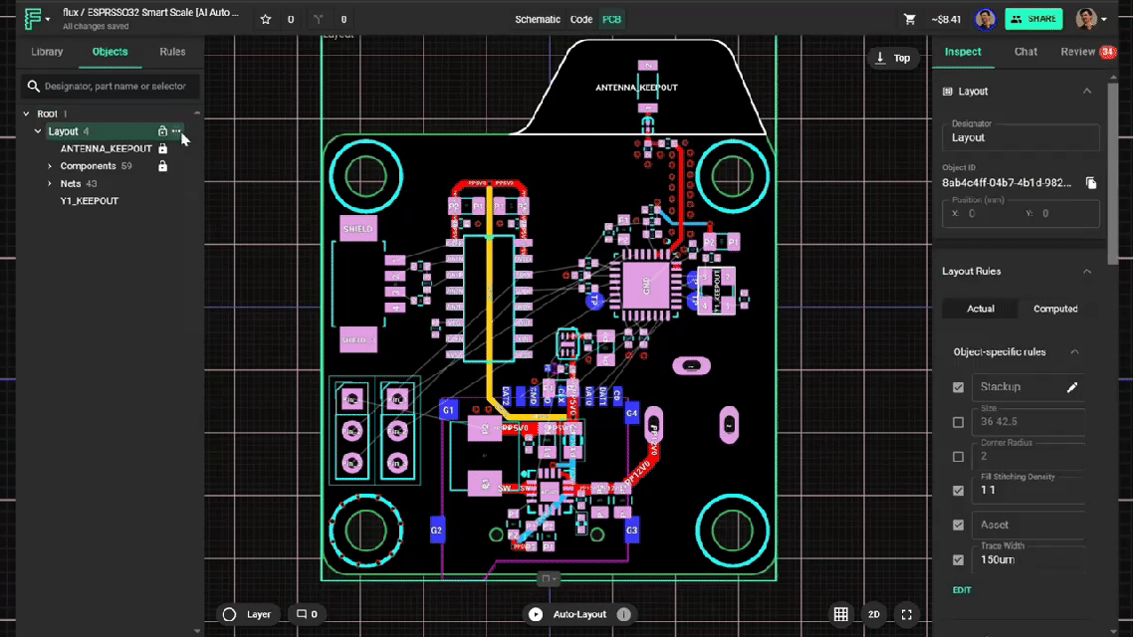Switch to the Schematic view tab

pos(537,19)
